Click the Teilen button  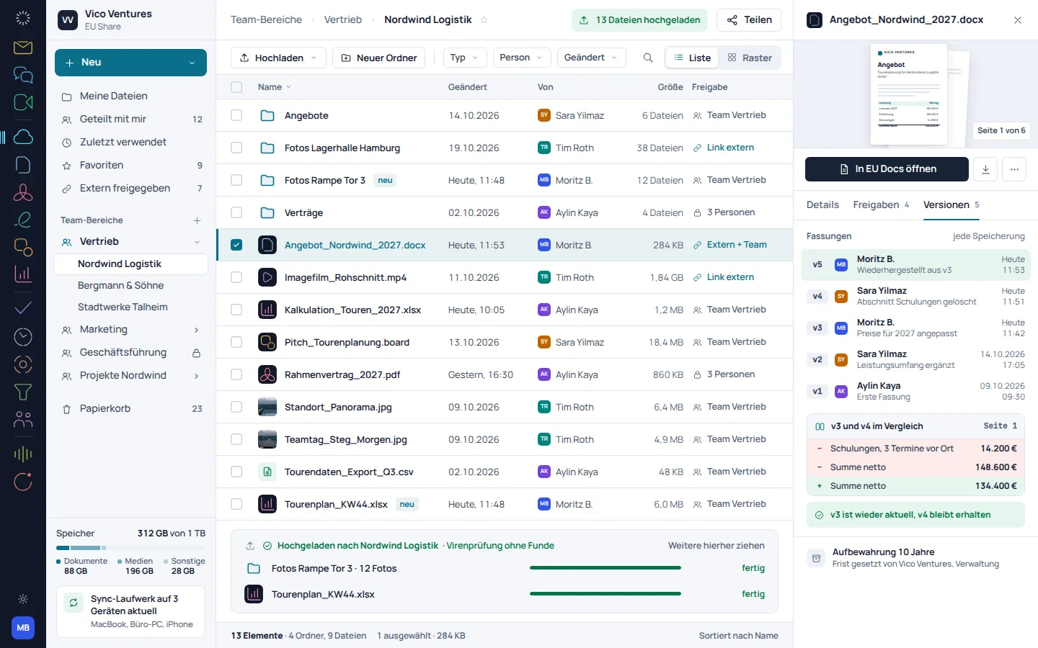point(750,20)
